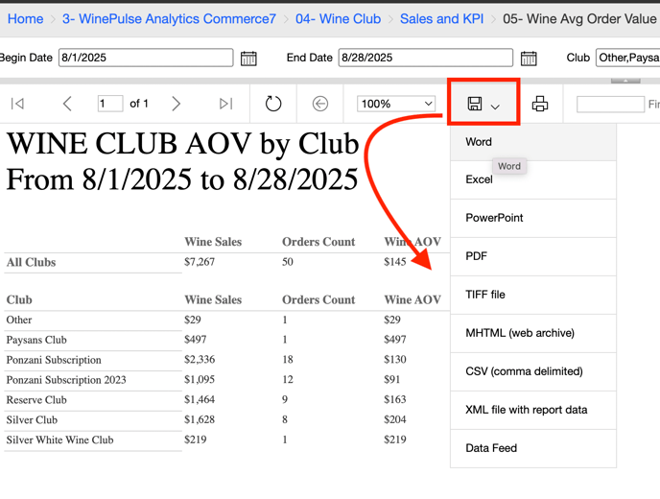This screenshot has height=499, width=660.
Task: Refresh the report
Action: [273, 104]
